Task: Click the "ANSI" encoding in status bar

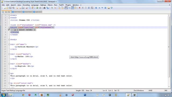Action: pos(150,91)
